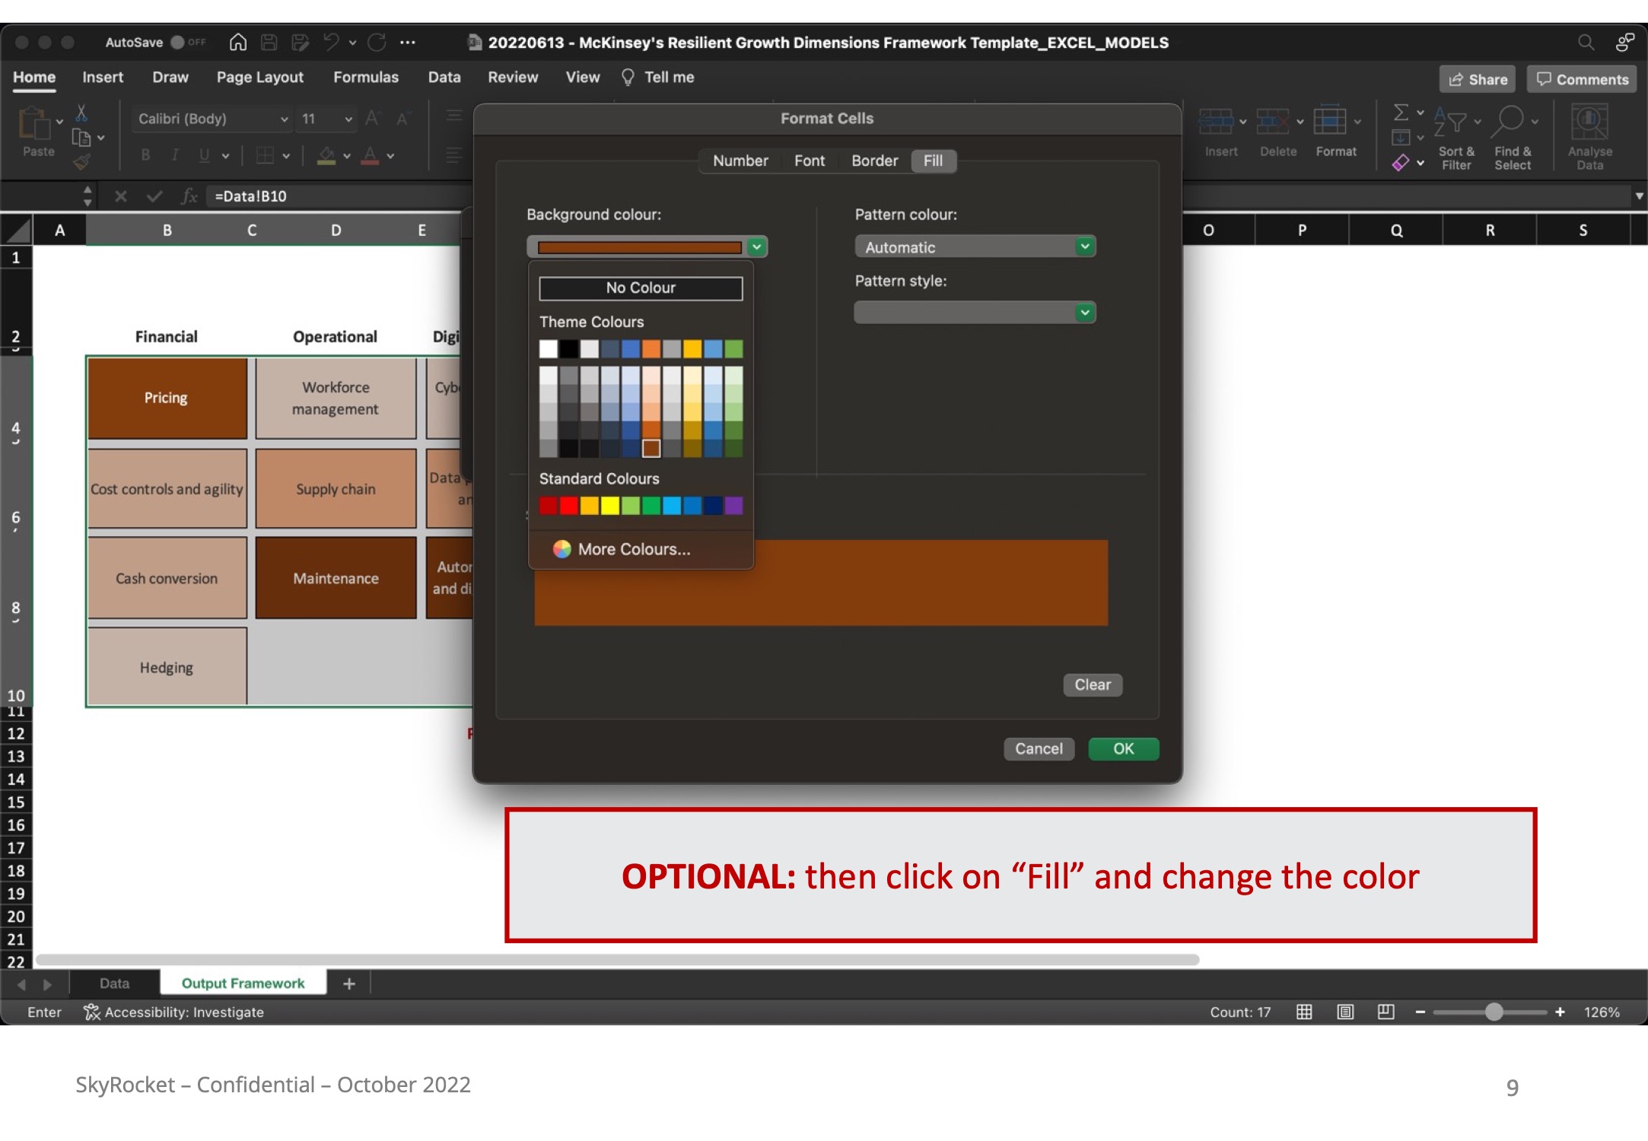Viewport: 1648px width, 1141px height.
Task: Open the Insert ribbon tab
Action: click(x=103, y=78)
